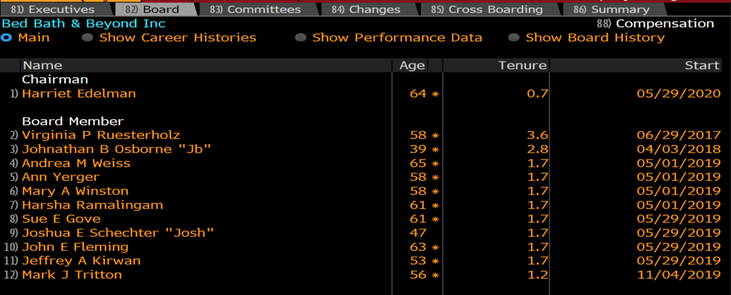The height and width of the screenshot is (295, 731).
Task: Click Harriet Edelman's start date 05/29/2020
Action: coord(679,93)
